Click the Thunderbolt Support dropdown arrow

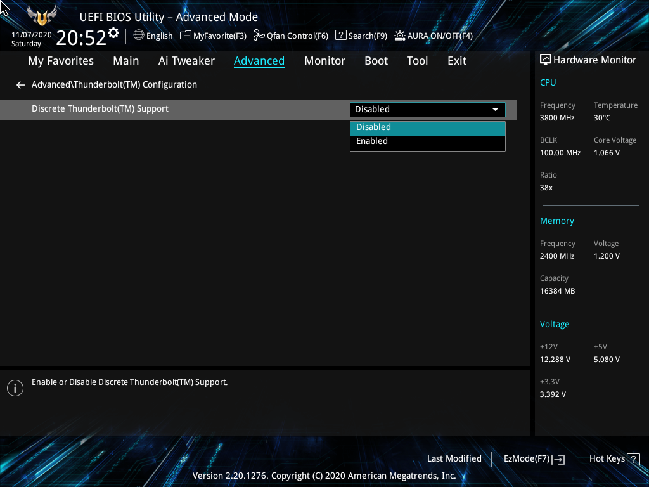(495, 110)
